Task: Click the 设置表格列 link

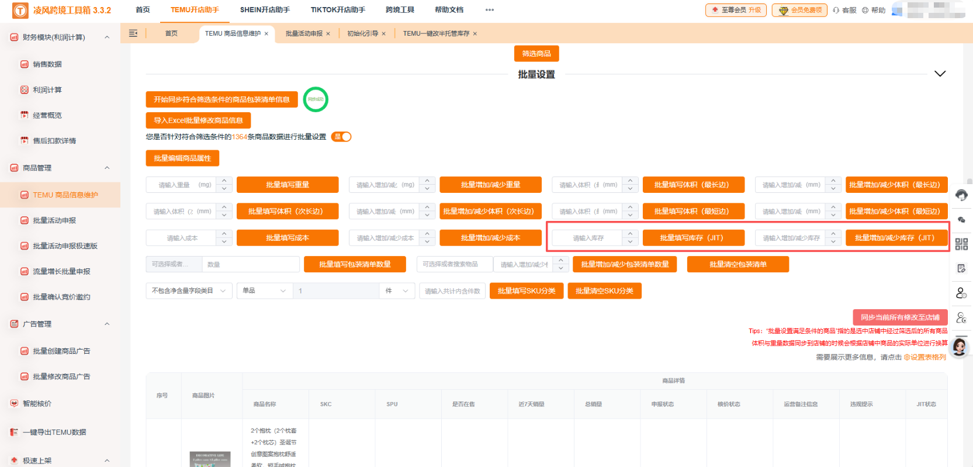Action: [925, 357]
